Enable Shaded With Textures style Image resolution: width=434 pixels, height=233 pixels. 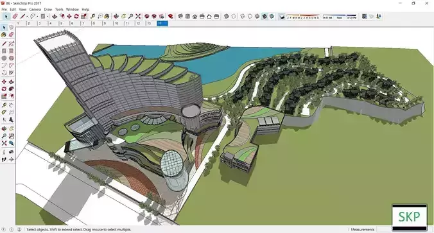click(265, 16)
